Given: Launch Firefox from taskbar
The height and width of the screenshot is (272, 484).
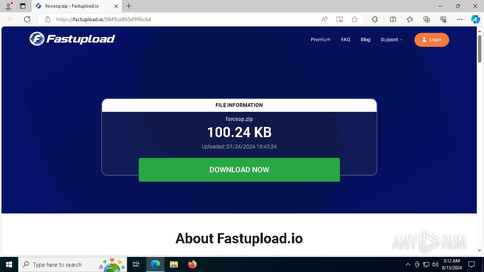Looking at the screenshot, I should click(x=192, y=264).
